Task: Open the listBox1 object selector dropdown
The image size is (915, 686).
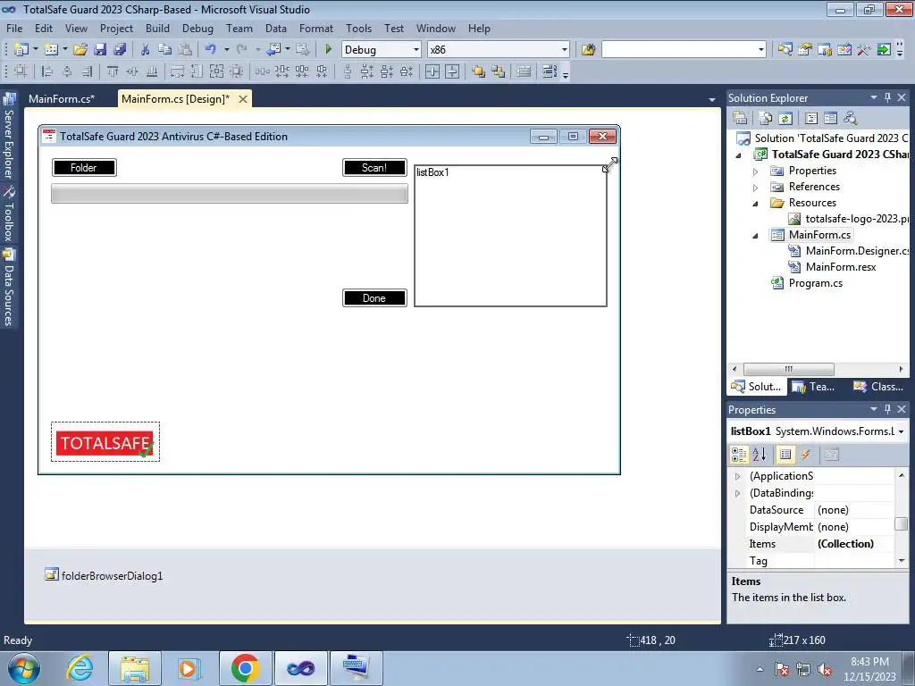Action: [x=901, y=431]
